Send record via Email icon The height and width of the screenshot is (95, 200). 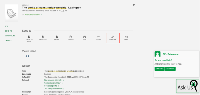(x=126, y=37)
